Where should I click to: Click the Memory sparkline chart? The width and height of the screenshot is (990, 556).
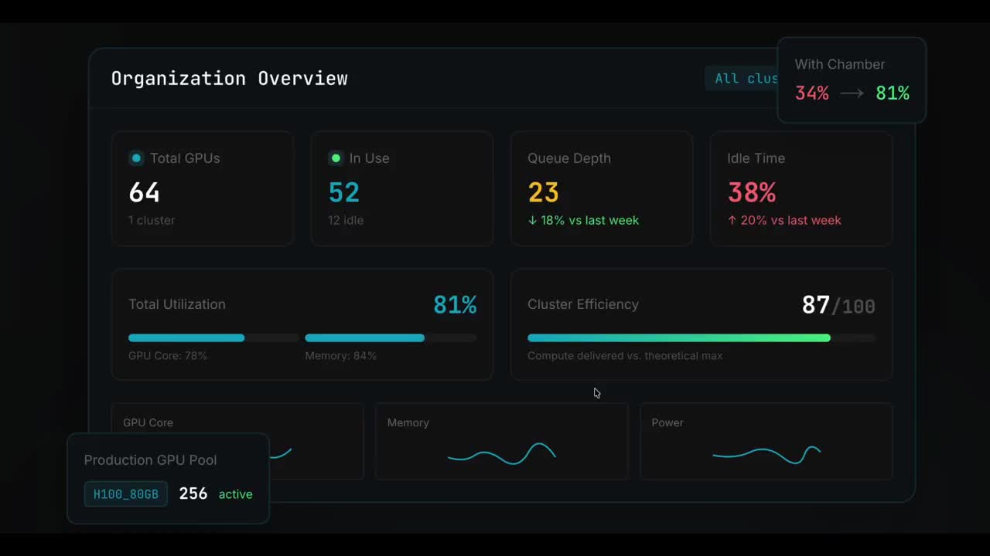[x=501, y=454]
